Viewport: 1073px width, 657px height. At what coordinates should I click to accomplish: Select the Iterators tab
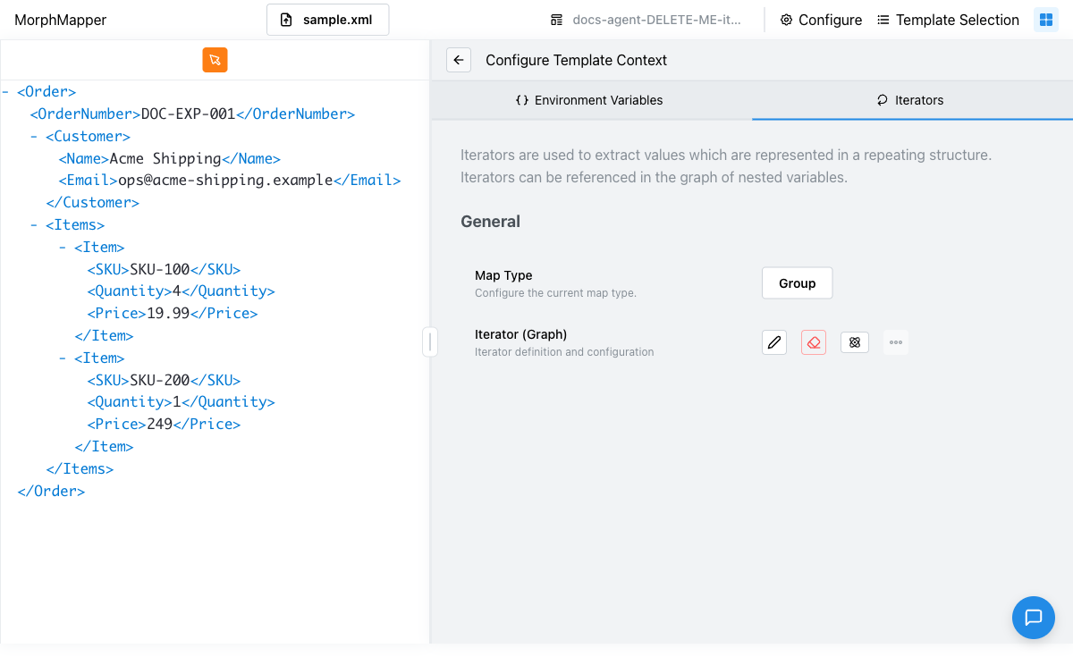912,100
